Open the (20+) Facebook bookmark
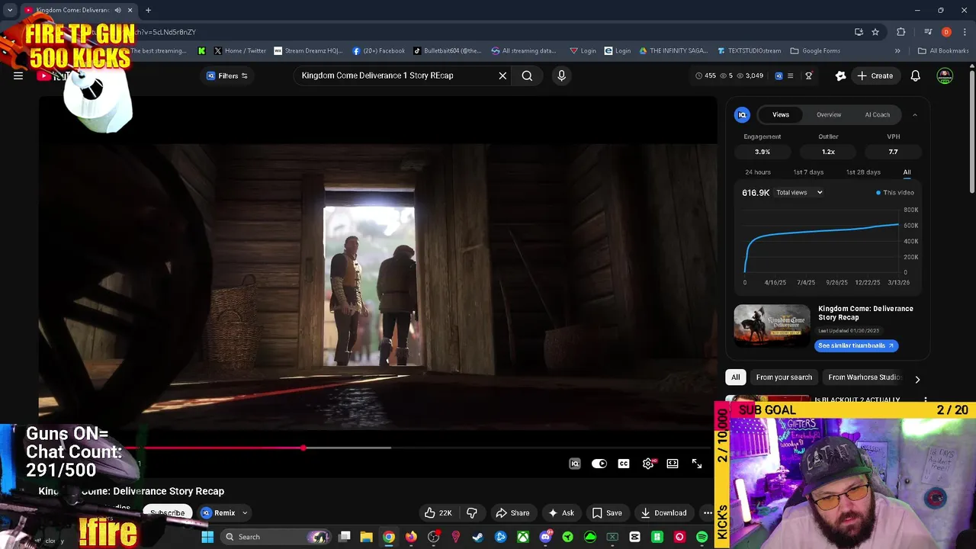The height and width of the screenshot is (549, 976). tap(378, 51)
